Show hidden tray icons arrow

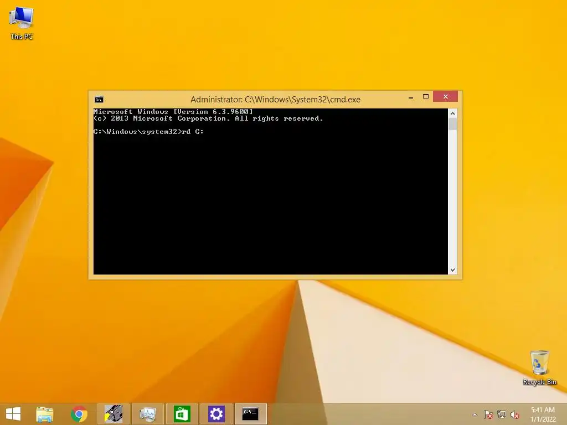coord(475,414)
